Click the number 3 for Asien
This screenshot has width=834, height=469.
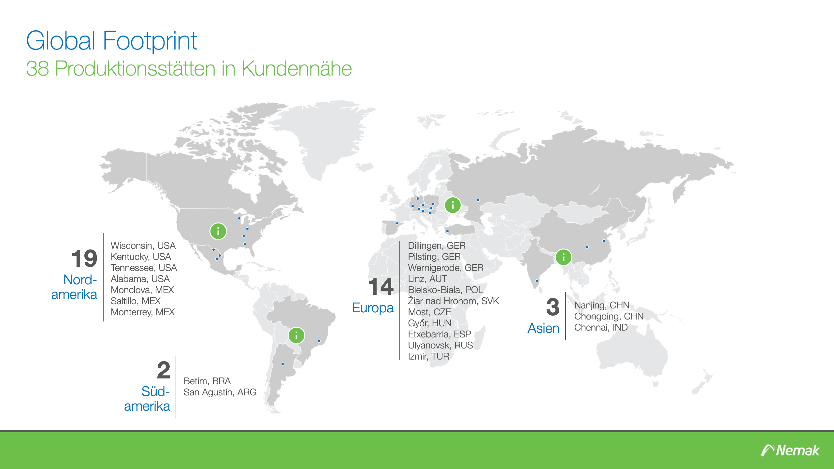pyautogui.click(x=553, y=307)
